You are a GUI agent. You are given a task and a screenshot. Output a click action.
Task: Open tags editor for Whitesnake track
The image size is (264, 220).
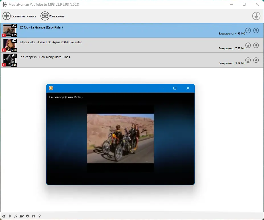[x=248, y=45]
